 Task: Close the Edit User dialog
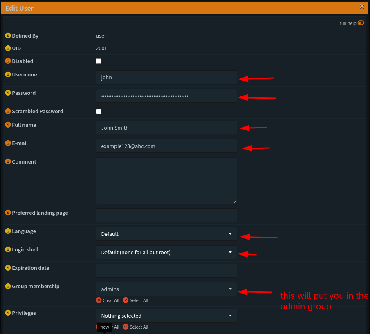coord(362,7)
